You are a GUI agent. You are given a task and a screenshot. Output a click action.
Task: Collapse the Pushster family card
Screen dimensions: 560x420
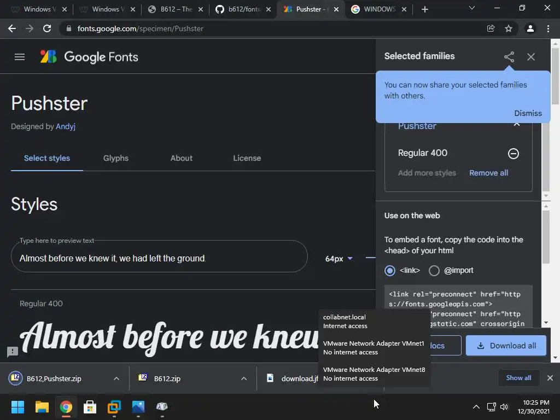tap(516, 124)
